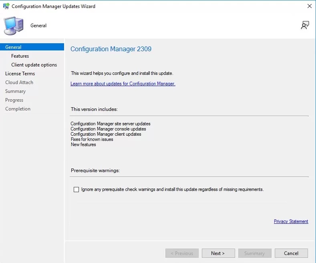Go to Client update options step
316x263 pixels.
click(x=34, y=64)
